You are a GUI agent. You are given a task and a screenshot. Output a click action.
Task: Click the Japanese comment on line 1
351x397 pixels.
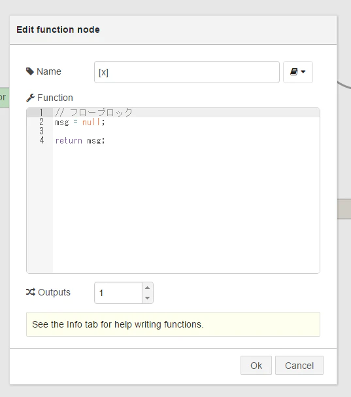(x=93, y=113)
